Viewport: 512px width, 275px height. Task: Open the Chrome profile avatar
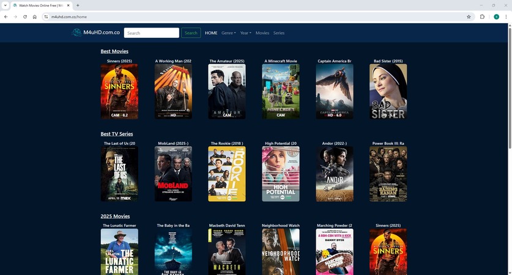click(x=497, y=16)
